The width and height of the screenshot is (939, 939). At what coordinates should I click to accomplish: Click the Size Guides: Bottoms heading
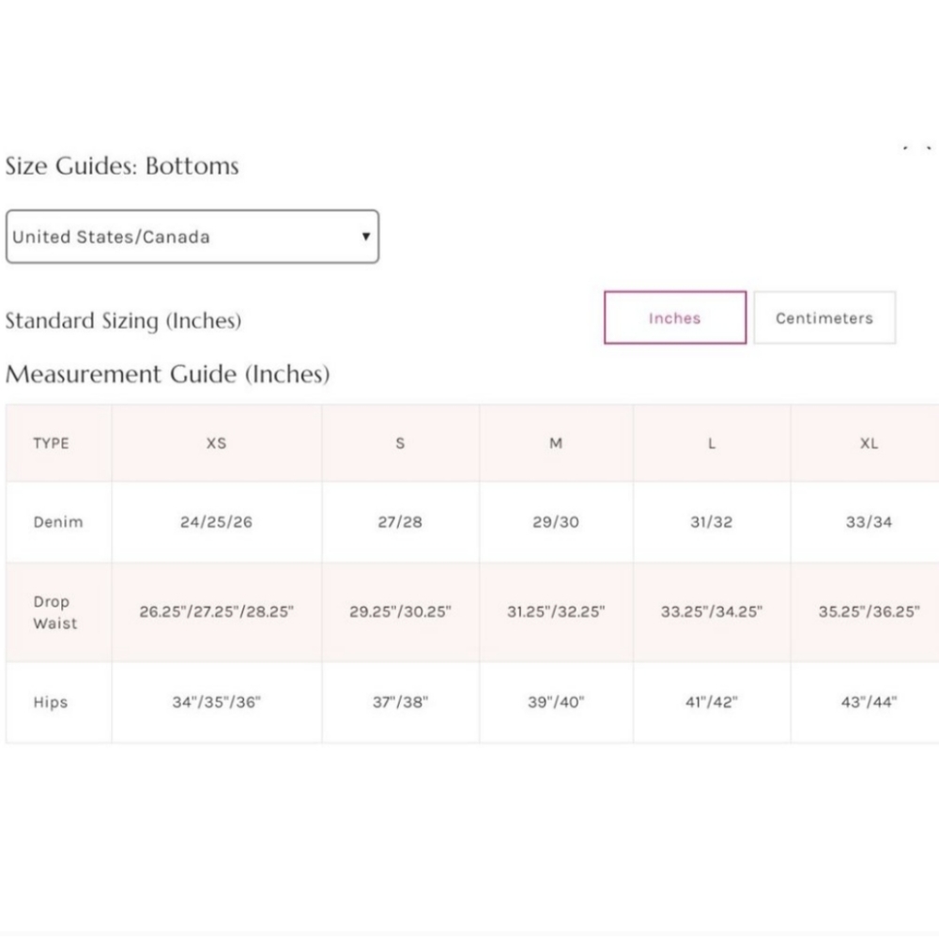pyautogui.click(x=122, y=166)
